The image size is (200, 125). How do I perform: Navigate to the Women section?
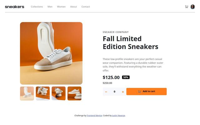tap(61, 7)
